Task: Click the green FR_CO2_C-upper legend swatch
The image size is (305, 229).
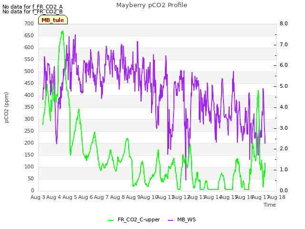Action: tap(111, 220)
